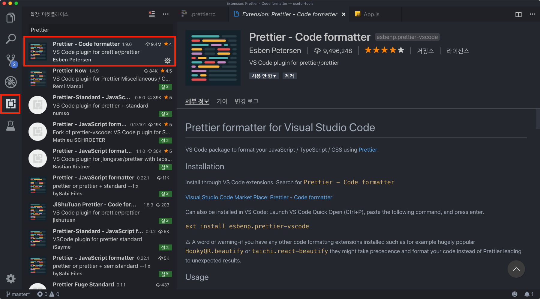Install Prettier standard --fix by bySabi Files
The width and height of the screenshot is (540, 299).
pos(165,194)
